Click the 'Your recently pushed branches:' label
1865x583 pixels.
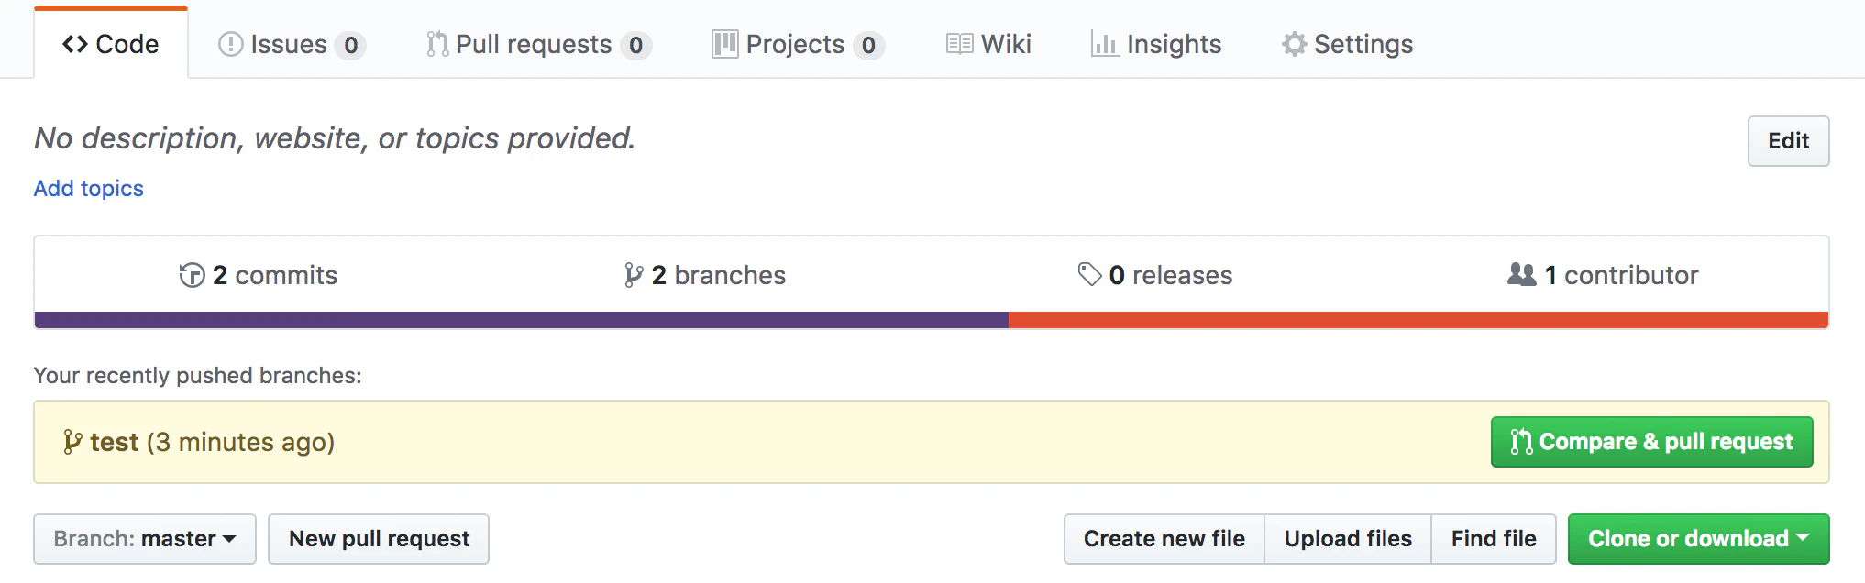coord(198,376)
